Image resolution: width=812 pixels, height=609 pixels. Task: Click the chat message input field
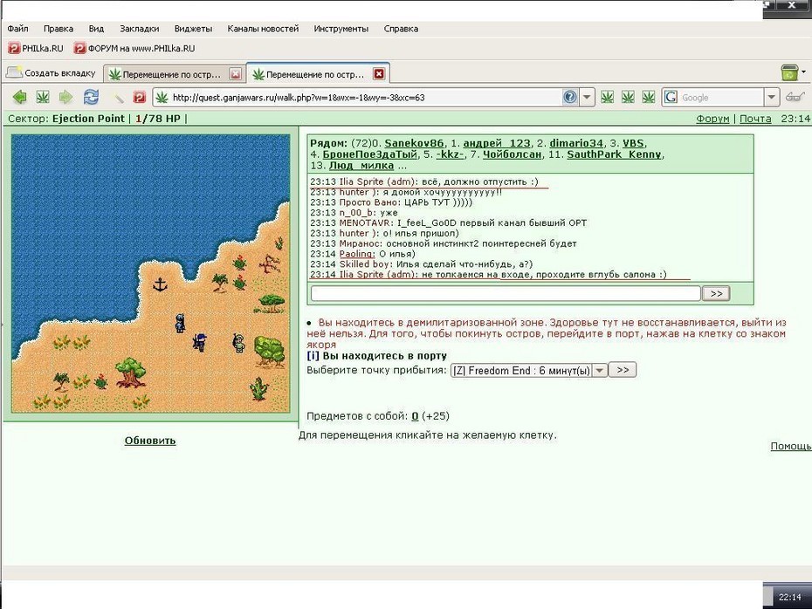tap(506, 293)
